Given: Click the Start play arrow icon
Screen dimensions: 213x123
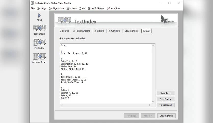Looking at the screenshot, I should pos(39,16).
